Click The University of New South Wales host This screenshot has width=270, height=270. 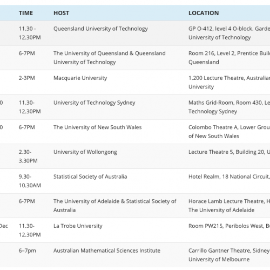tap(98, 127)
